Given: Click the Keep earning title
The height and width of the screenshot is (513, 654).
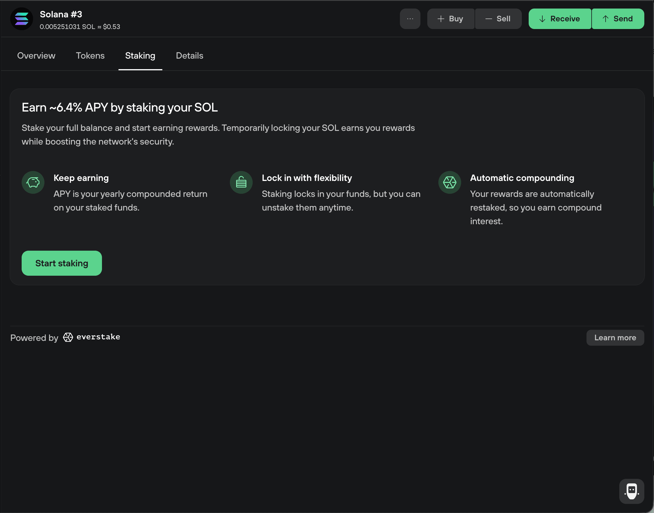Looking at the screenshot, I should (81, 178).
